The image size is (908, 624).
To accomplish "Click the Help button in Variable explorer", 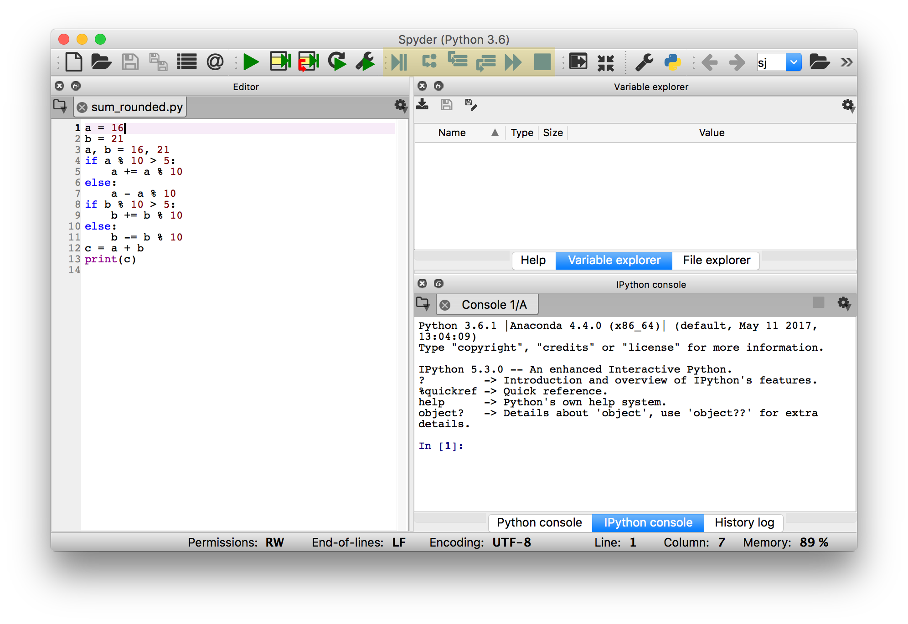I will pos(532,260).
